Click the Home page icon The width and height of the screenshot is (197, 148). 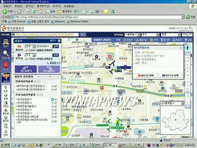coord(40,12)
